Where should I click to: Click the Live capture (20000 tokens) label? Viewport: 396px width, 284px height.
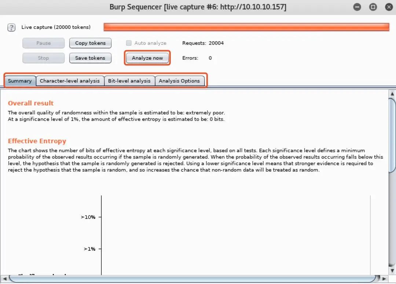coord(56,27)
